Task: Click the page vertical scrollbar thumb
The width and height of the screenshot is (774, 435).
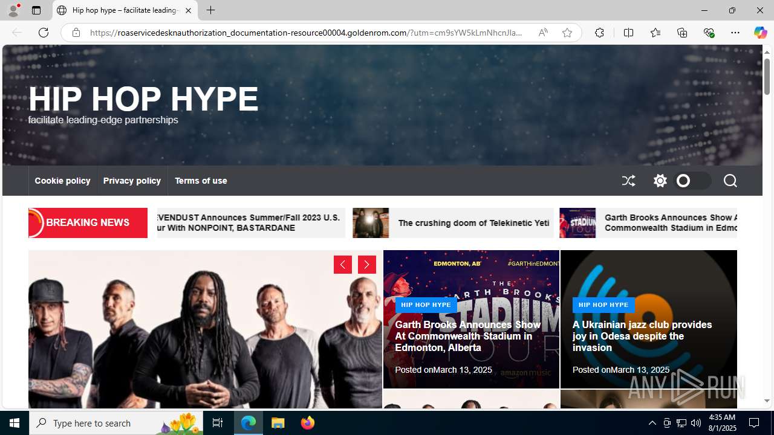Action: [x=767, y=76]
